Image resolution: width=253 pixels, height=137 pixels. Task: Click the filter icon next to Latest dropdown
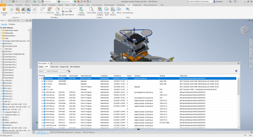pos(69,71)
